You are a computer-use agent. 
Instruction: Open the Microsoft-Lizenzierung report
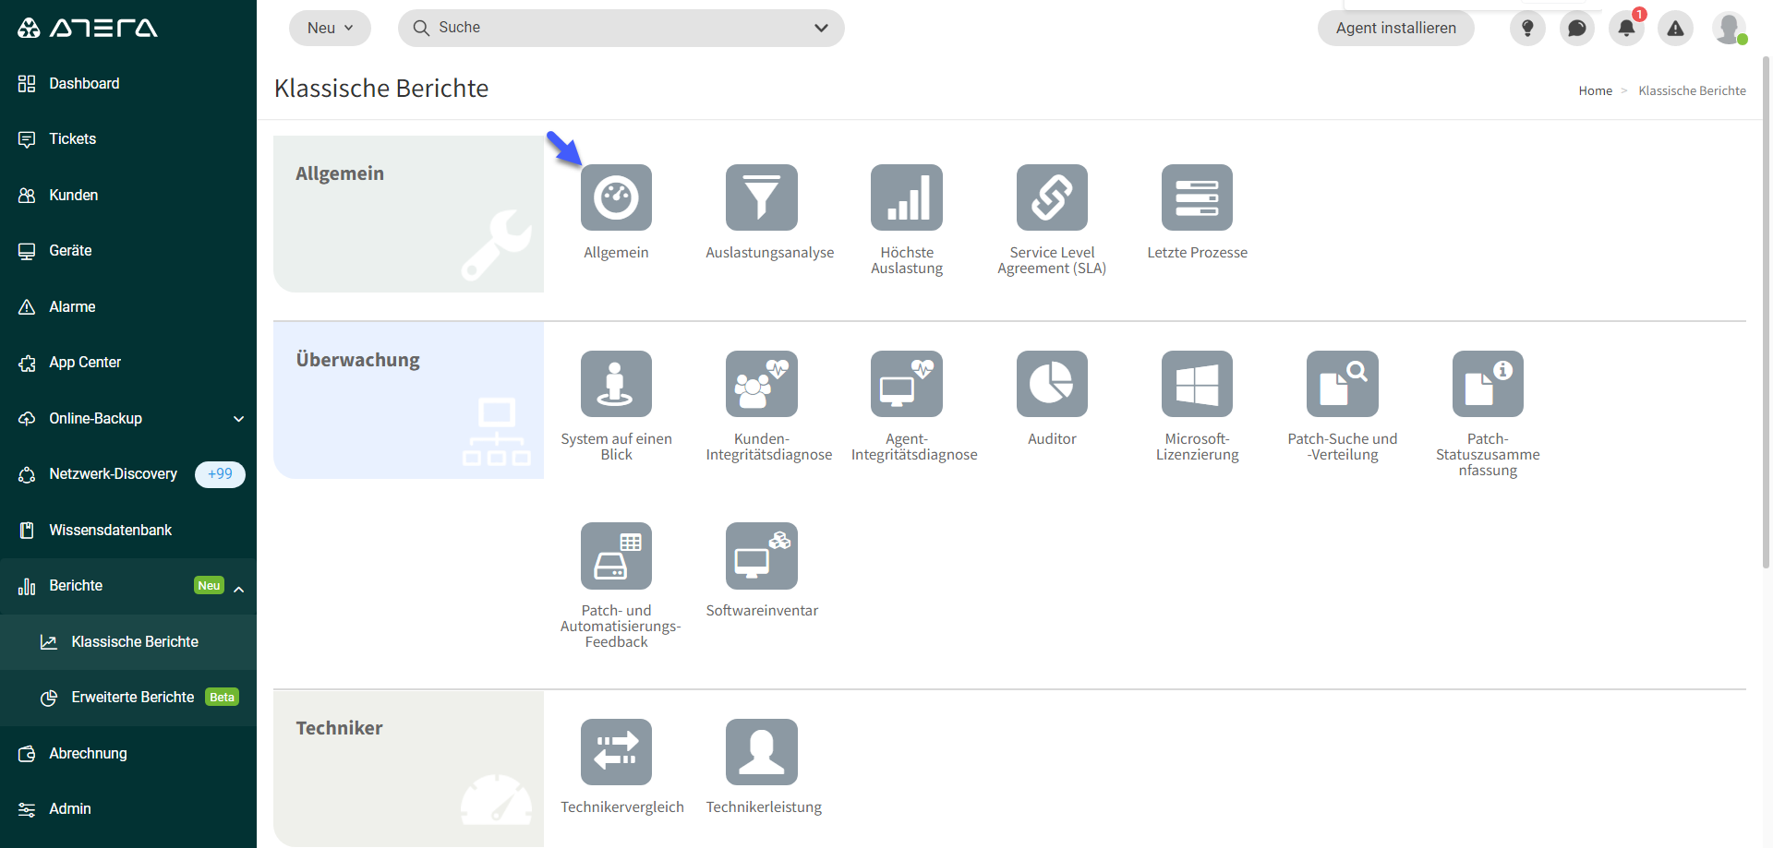pos(1197,384)
